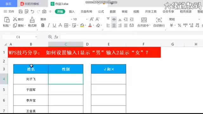Image resolution: width=203 pixels, height=114 pixels.
Task: Click the cell containing 于国军
Action: coord(31,90)
